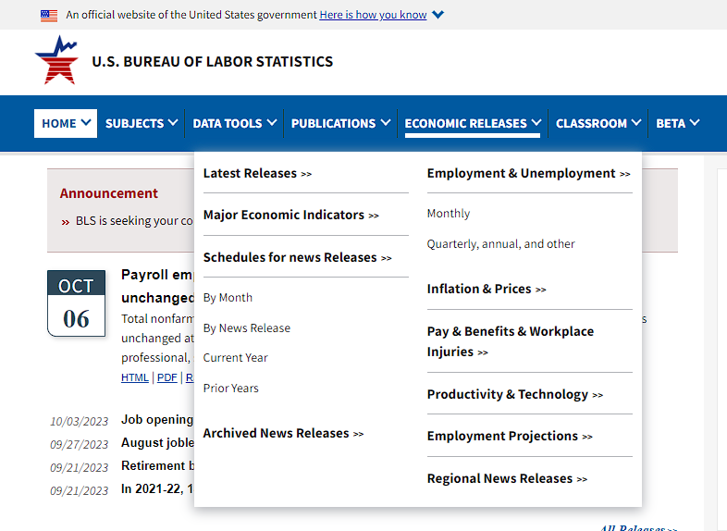
Task: Open Schedules for news Releases
Action: coord(298,257)
